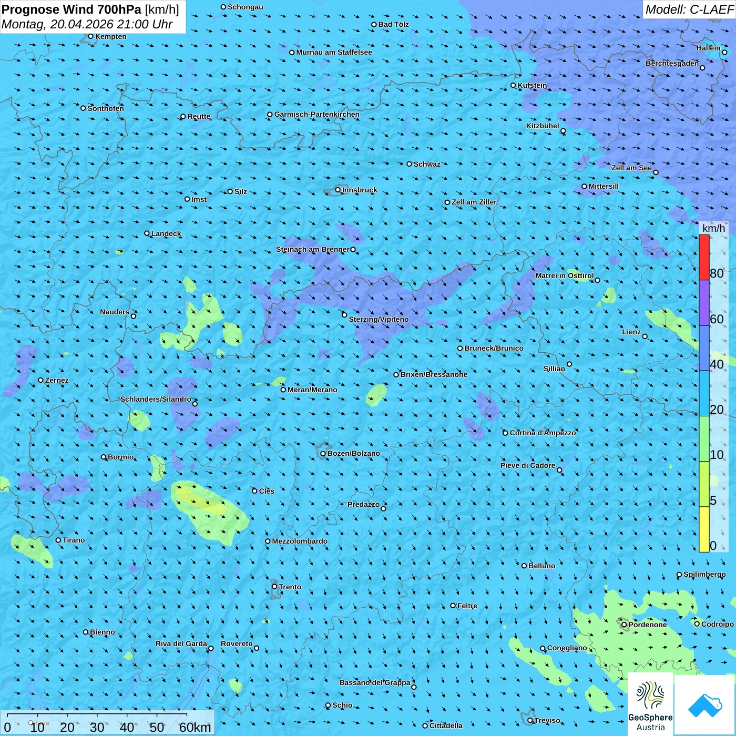Click the Meran/Merano location dot

(x=283, y=390)
